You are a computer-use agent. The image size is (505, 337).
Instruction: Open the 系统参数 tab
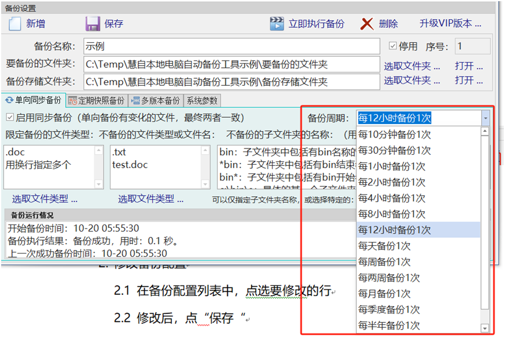(202, 100)
